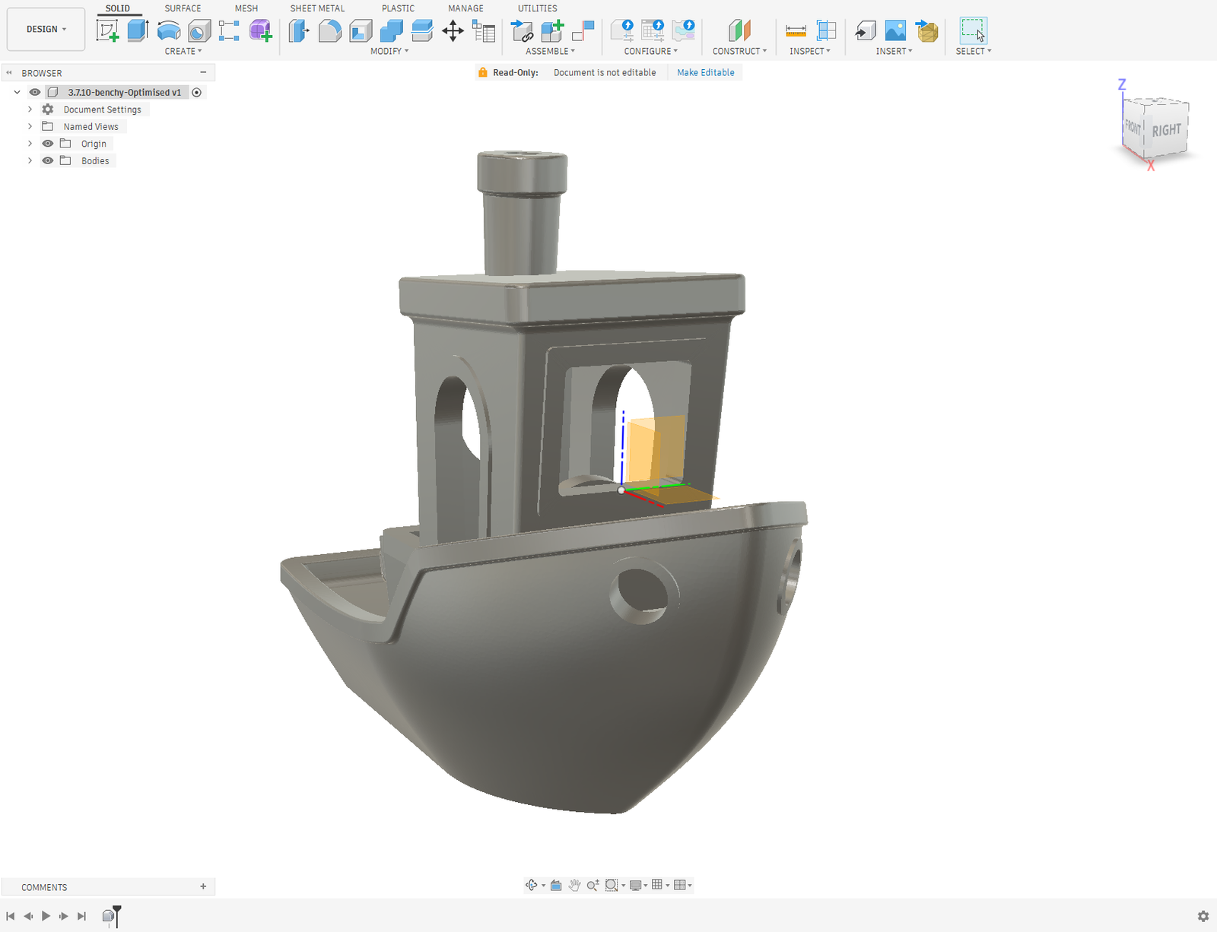The image size is (1217, 932).
Task: Activate the Extrude tool
Action: tap(138, 30)
